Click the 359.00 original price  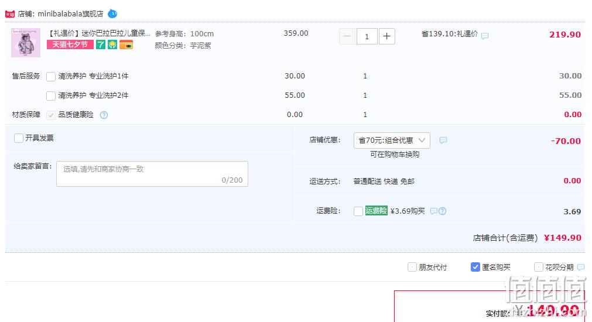(x=296, y=33)
